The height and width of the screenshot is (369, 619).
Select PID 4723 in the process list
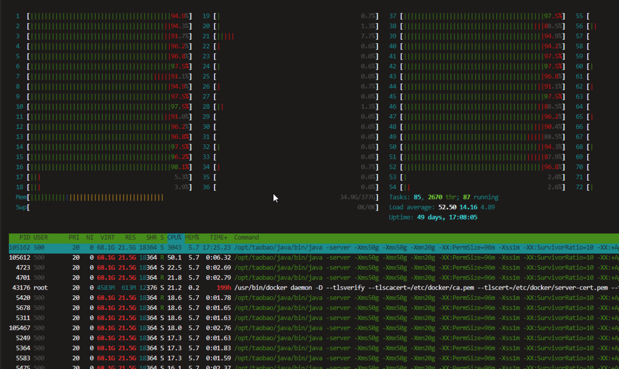[x=314, y=268]
